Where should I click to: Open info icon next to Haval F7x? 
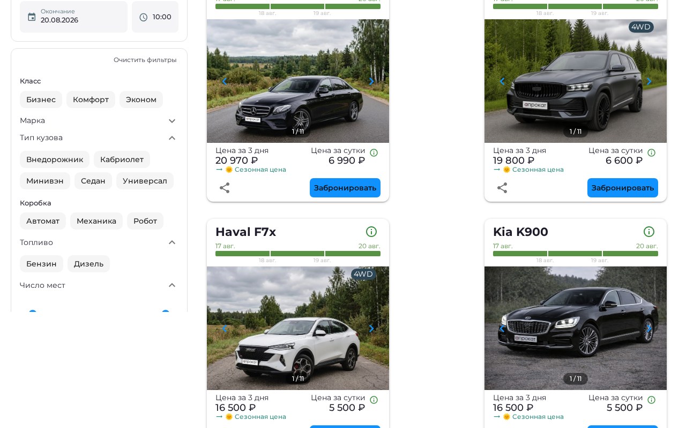click(x=371, y=232)
